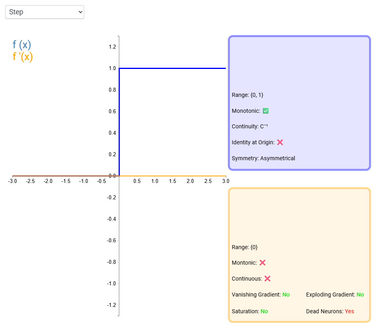Click the red X beside Identity at Origin

coord(280,142)
